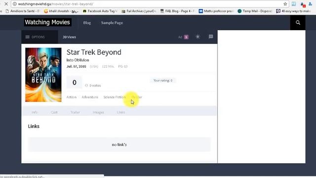This screenshot has height=178, width=316.
Task: Open the Blog menu item
Action: pos(87,23)
